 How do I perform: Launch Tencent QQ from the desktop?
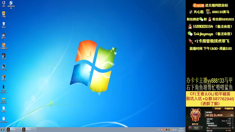[x=4, y=35]
